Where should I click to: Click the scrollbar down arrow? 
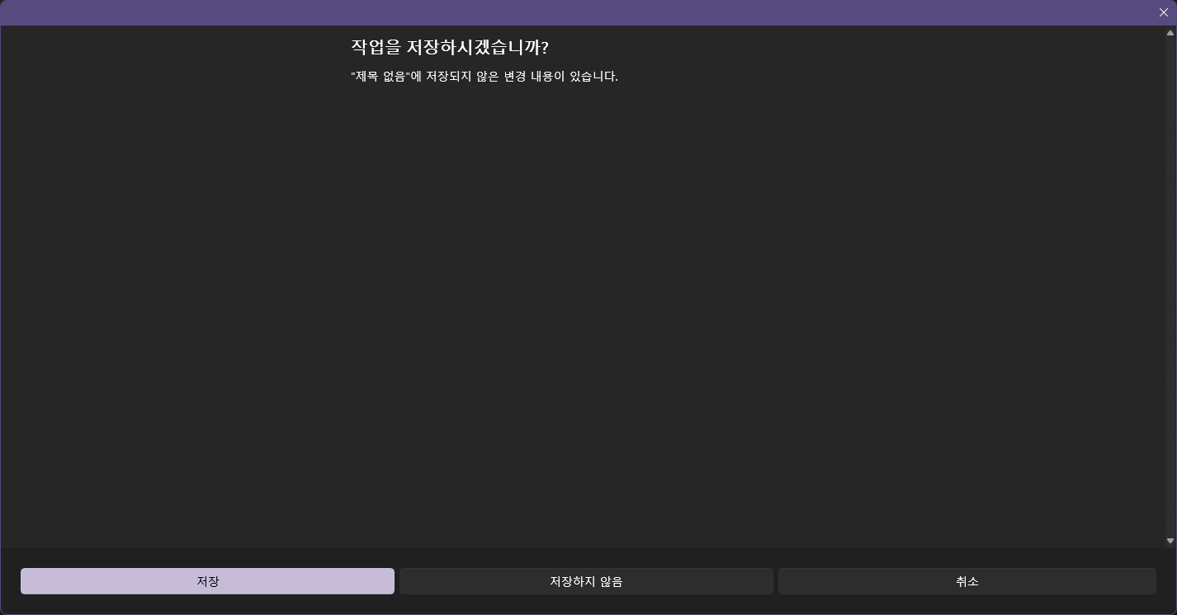coord(1170,541)
